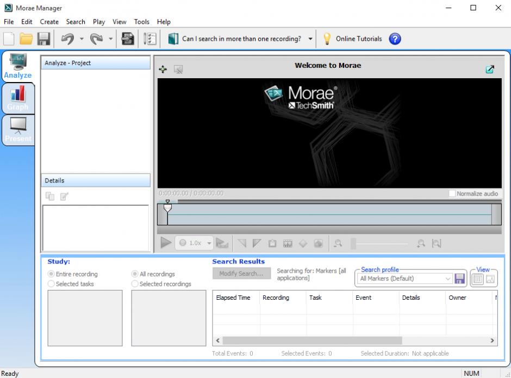Viewport: 511px width, 378px height.
Task: Save the project with the floppy disk icon
Action: pyautogui.click(x=43, y=39)
